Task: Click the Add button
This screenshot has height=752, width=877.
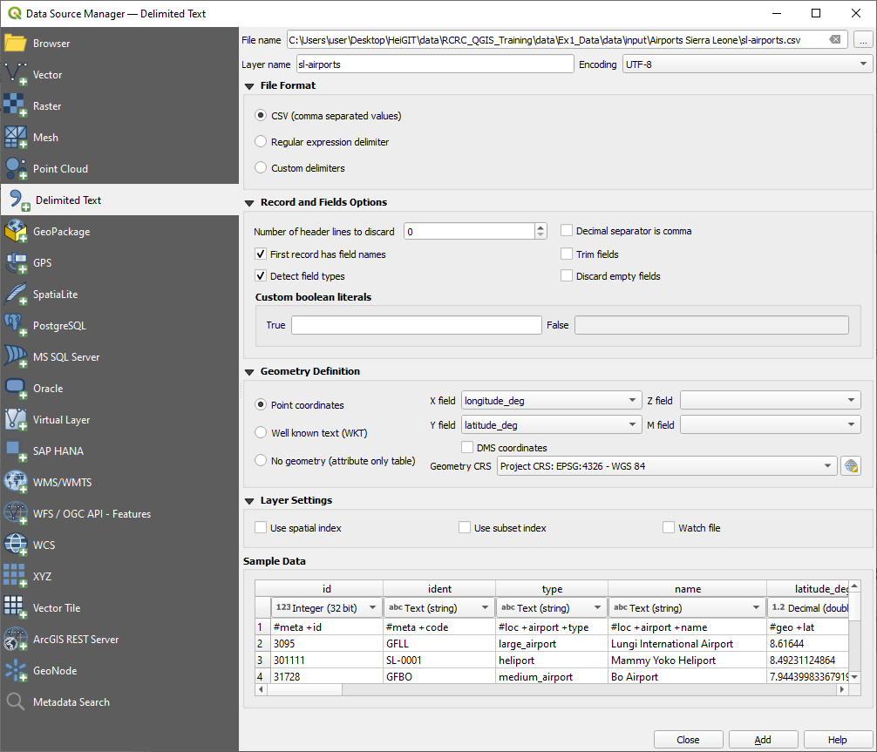Action: click(763, 740)
